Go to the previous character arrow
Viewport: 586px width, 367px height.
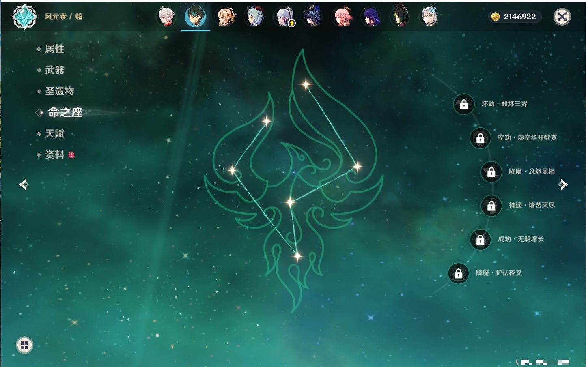24,185
